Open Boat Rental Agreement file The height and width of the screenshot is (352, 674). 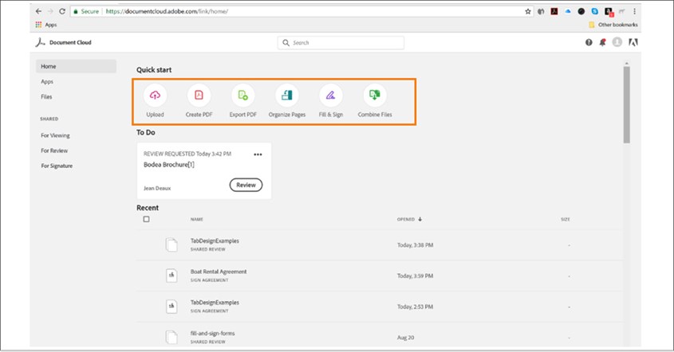pos(219,272)
